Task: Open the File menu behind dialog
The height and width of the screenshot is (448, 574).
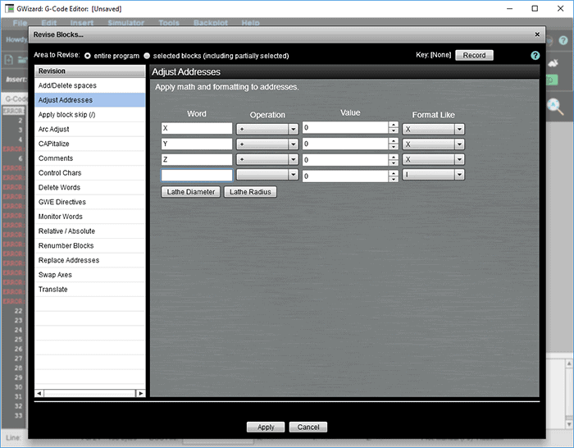Action: (x=20, y=23)
